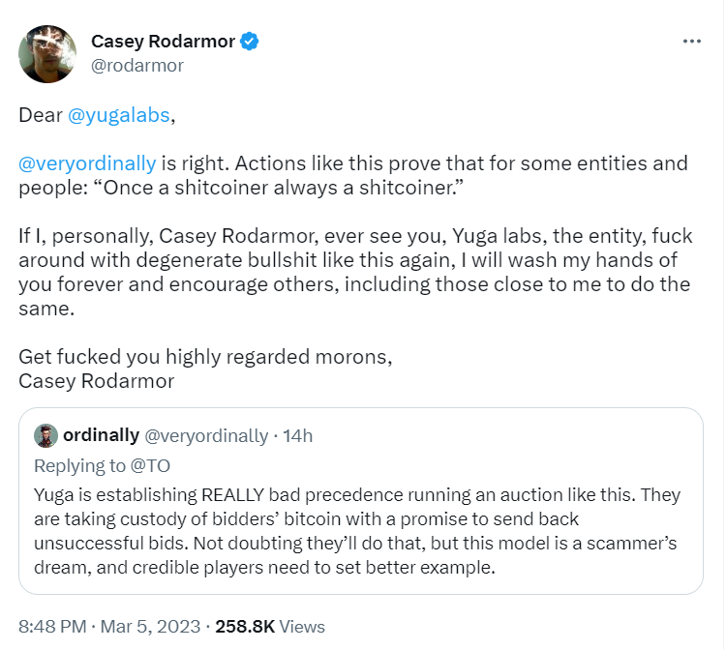
Task: Select the bold ordinally name in quoted tweet
Action: point(101,435)
